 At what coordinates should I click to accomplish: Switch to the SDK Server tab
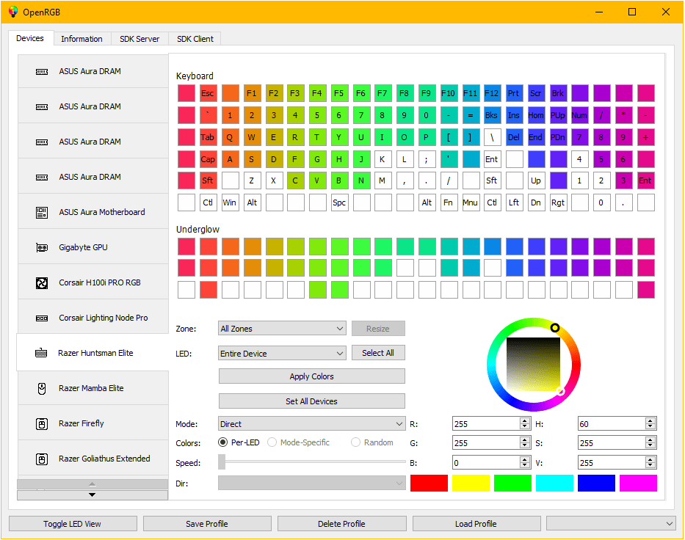(x=139, y=38)
